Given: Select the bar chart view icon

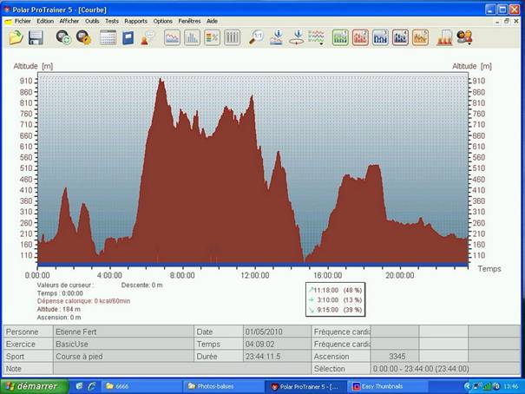Looking at the screenshot, I should coord(192,37).
